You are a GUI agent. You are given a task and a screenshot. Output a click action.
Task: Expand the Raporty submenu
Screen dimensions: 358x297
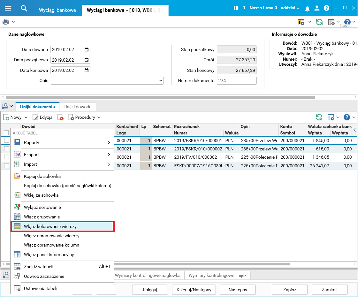tap(62, 142)
